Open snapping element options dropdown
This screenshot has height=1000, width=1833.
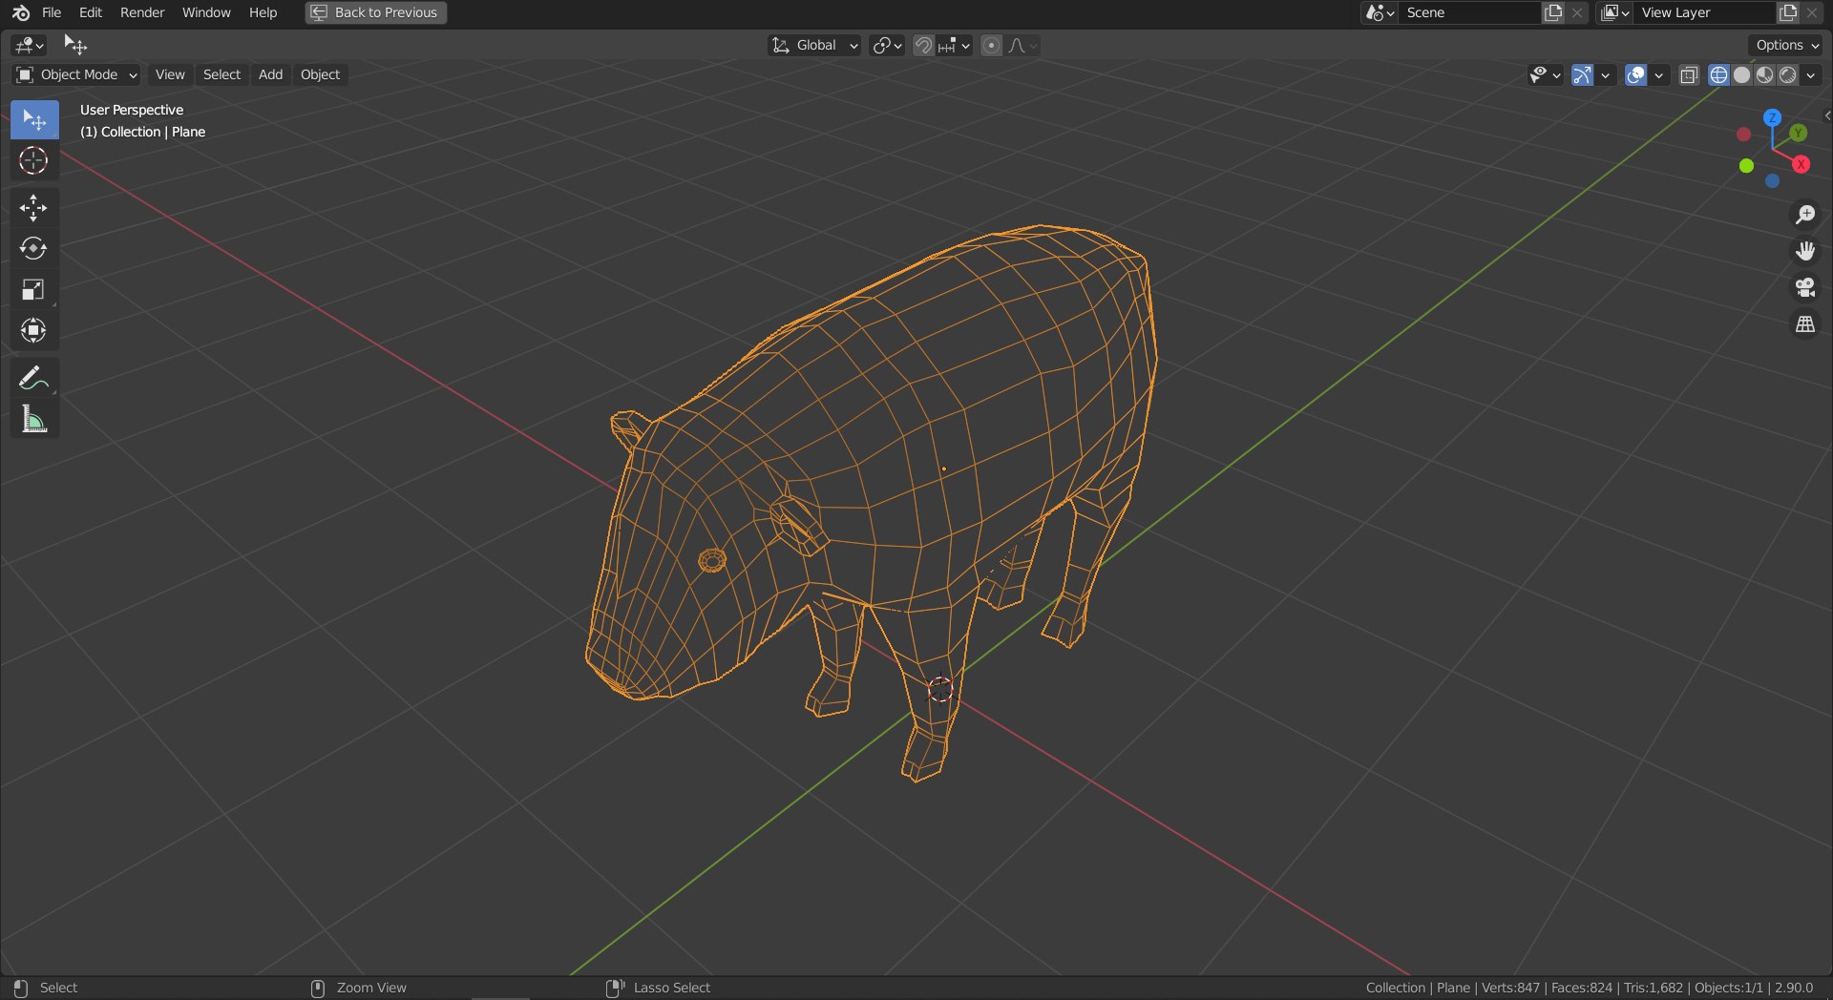tap(954, 45)
